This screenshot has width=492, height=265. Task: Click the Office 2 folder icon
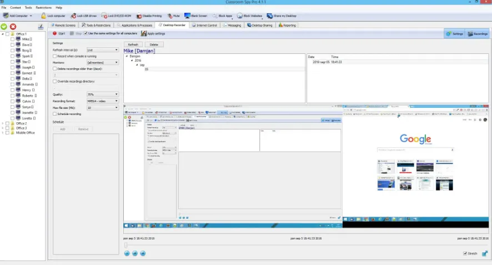(13, 123)
